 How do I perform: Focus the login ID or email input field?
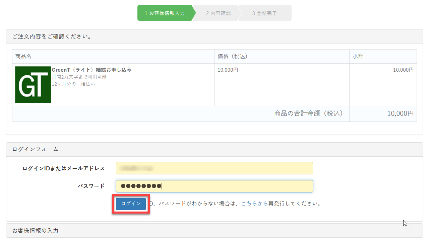tap(214, 168)
